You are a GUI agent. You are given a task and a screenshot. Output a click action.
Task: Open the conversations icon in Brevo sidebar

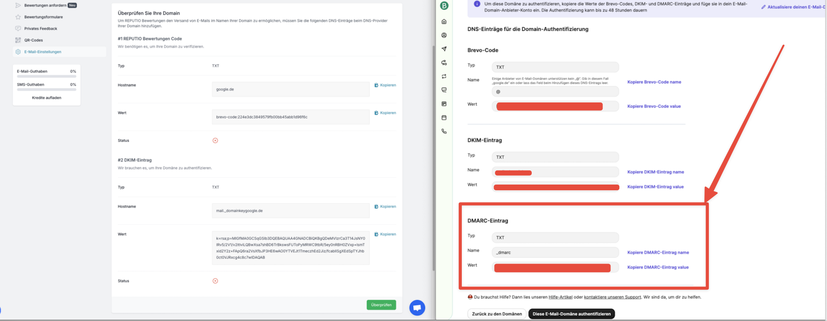pos(444,90)
